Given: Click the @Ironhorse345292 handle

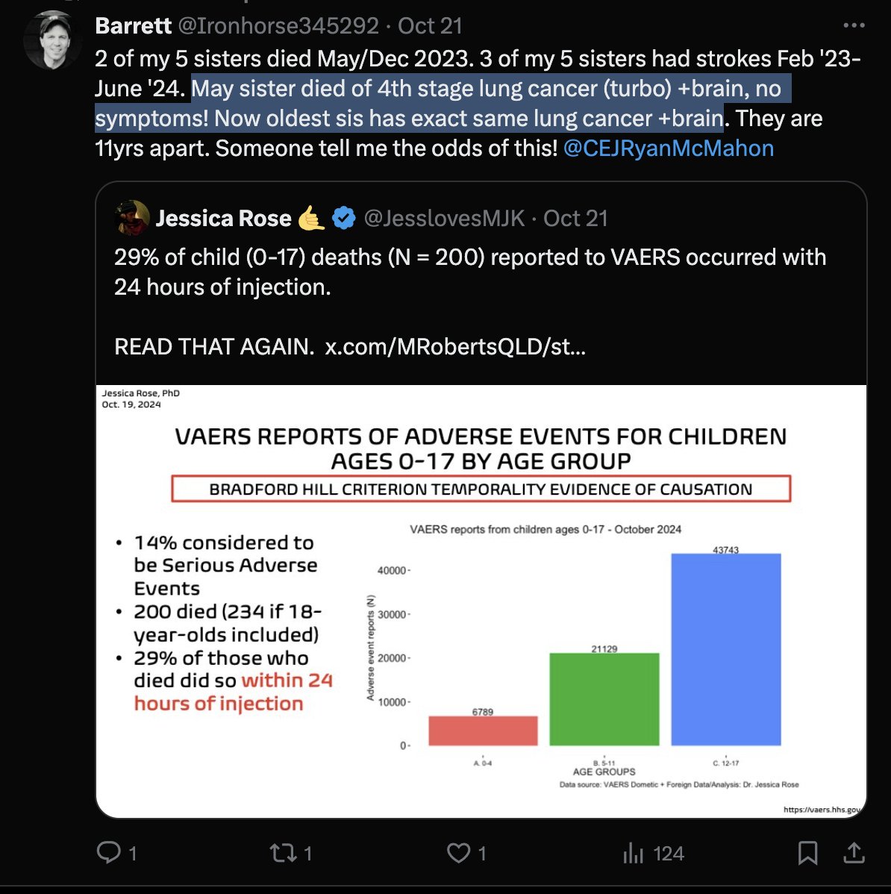Looking at the screenshot, I should (x=278, y=25).
